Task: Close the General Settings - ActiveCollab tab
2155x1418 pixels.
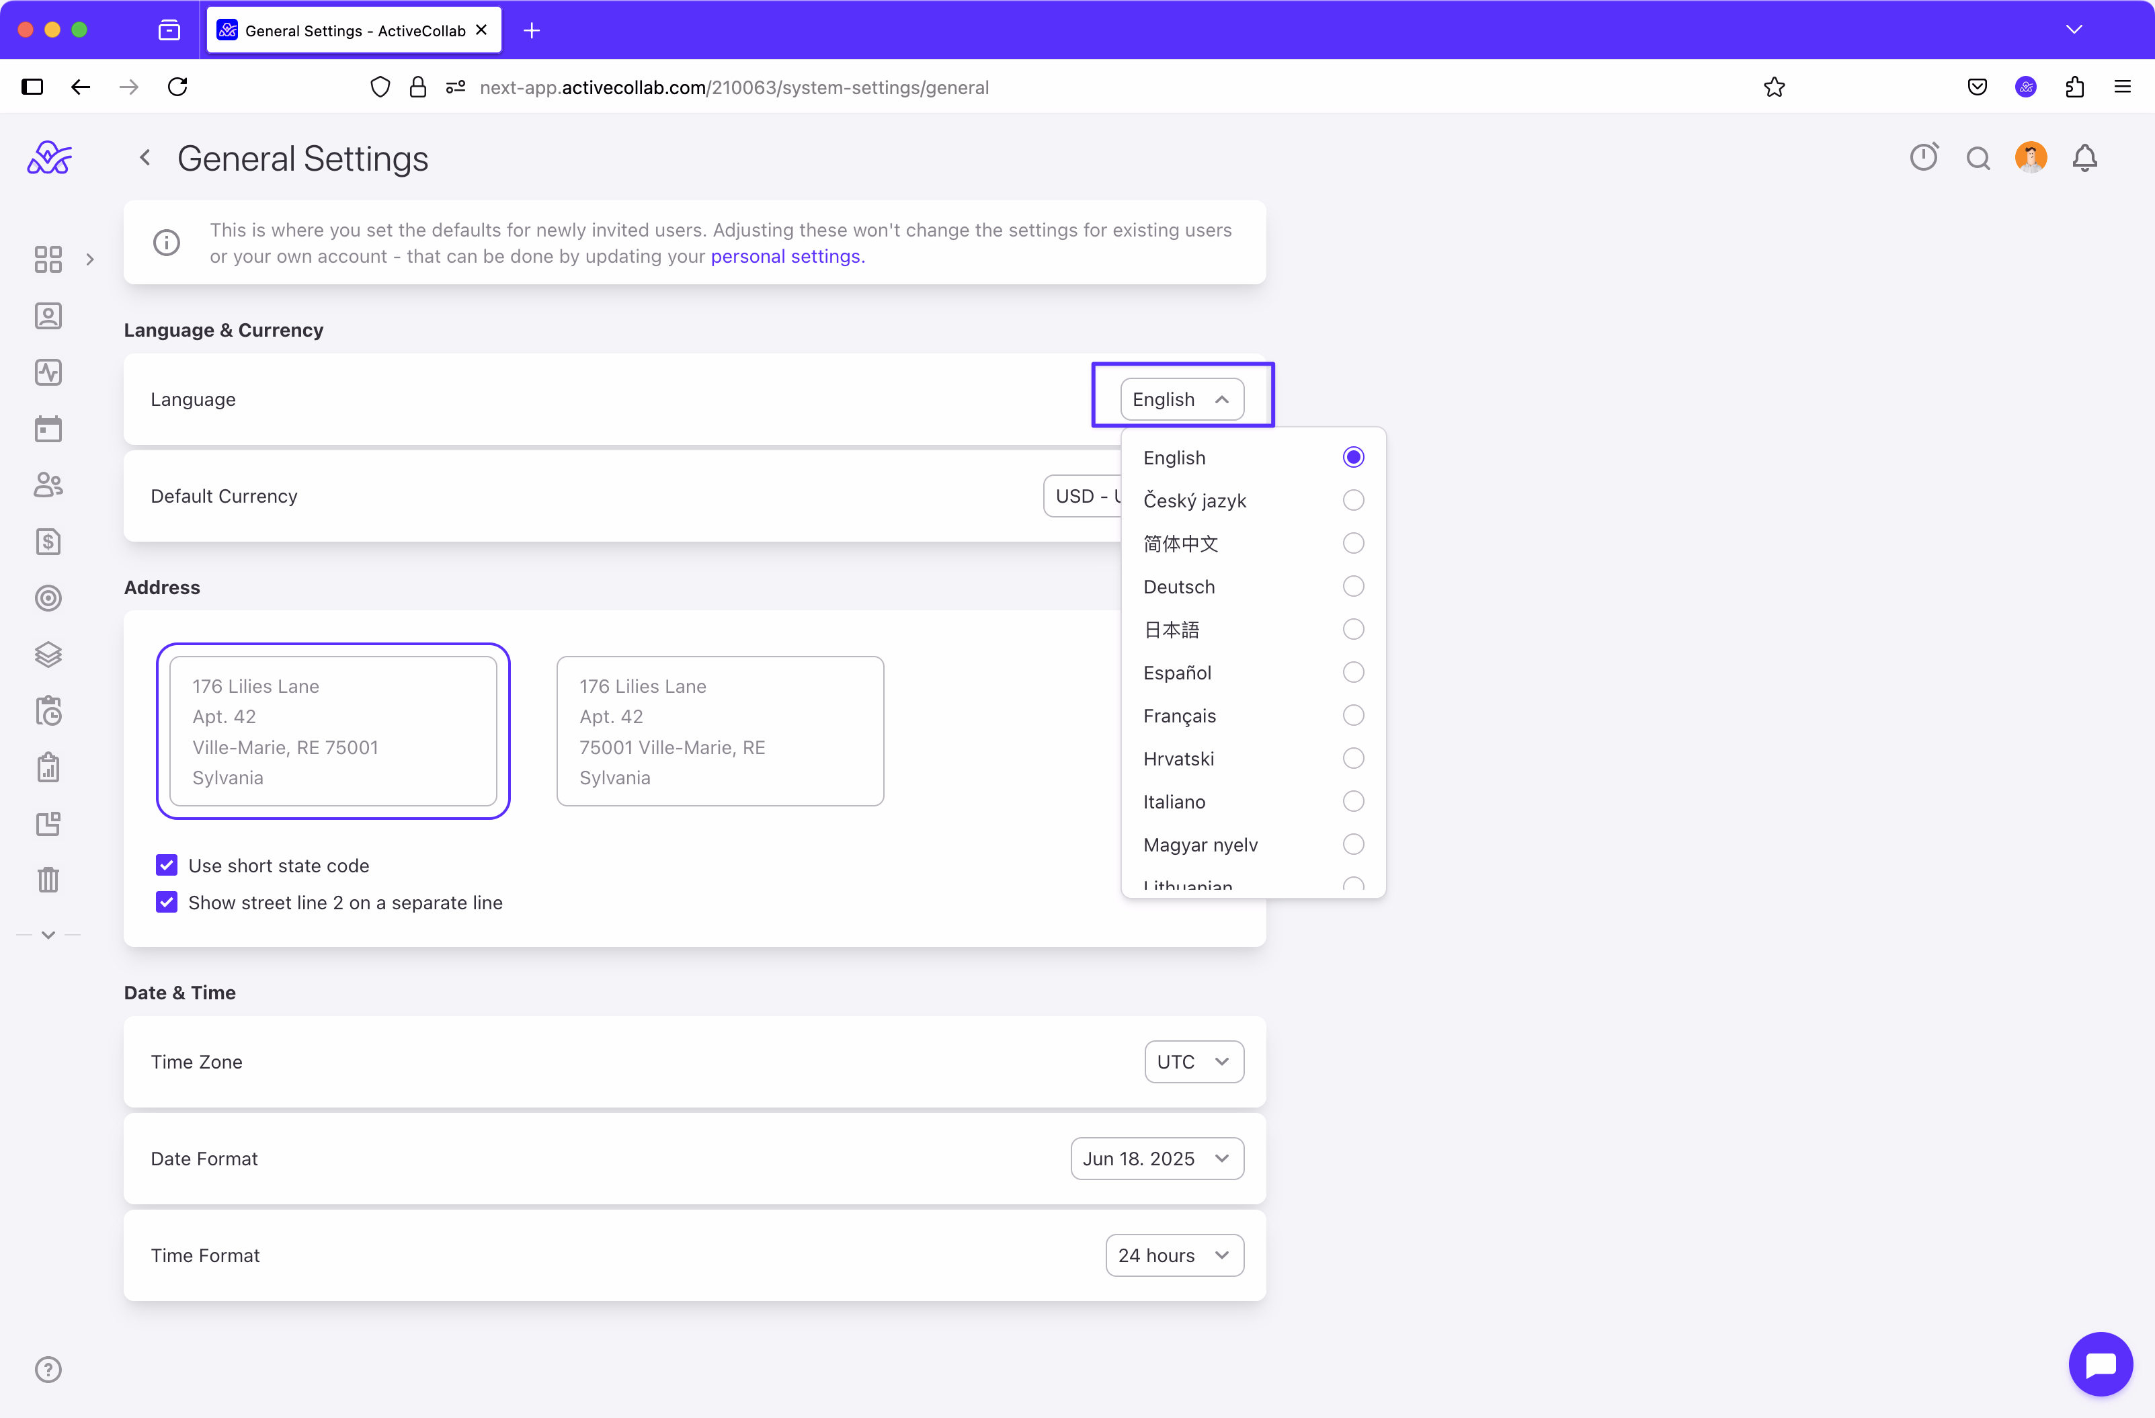Action: [482, 30]
